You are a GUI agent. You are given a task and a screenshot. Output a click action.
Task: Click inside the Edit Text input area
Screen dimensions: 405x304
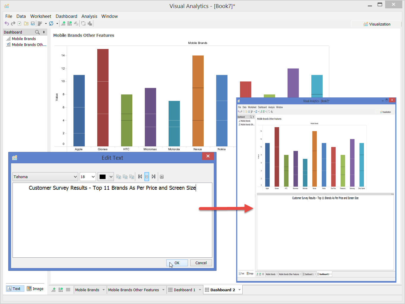pyautogui.click(x=112, y=220)
